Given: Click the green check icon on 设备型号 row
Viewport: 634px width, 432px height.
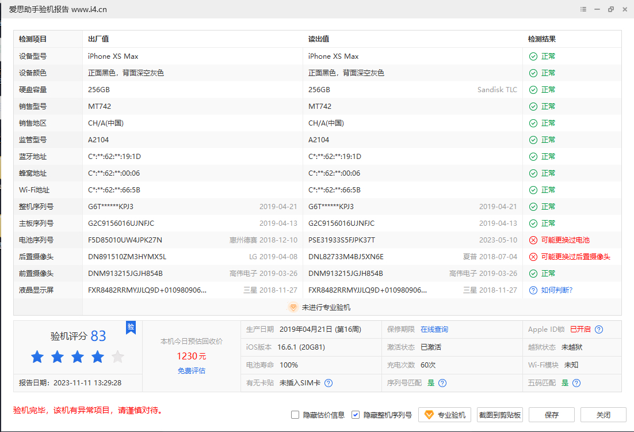Looking at the screenshot, I should (x=532, y=56).
